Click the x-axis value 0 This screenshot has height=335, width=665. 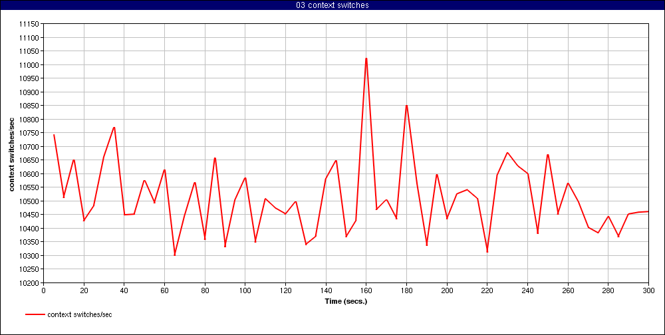point(43,290)
